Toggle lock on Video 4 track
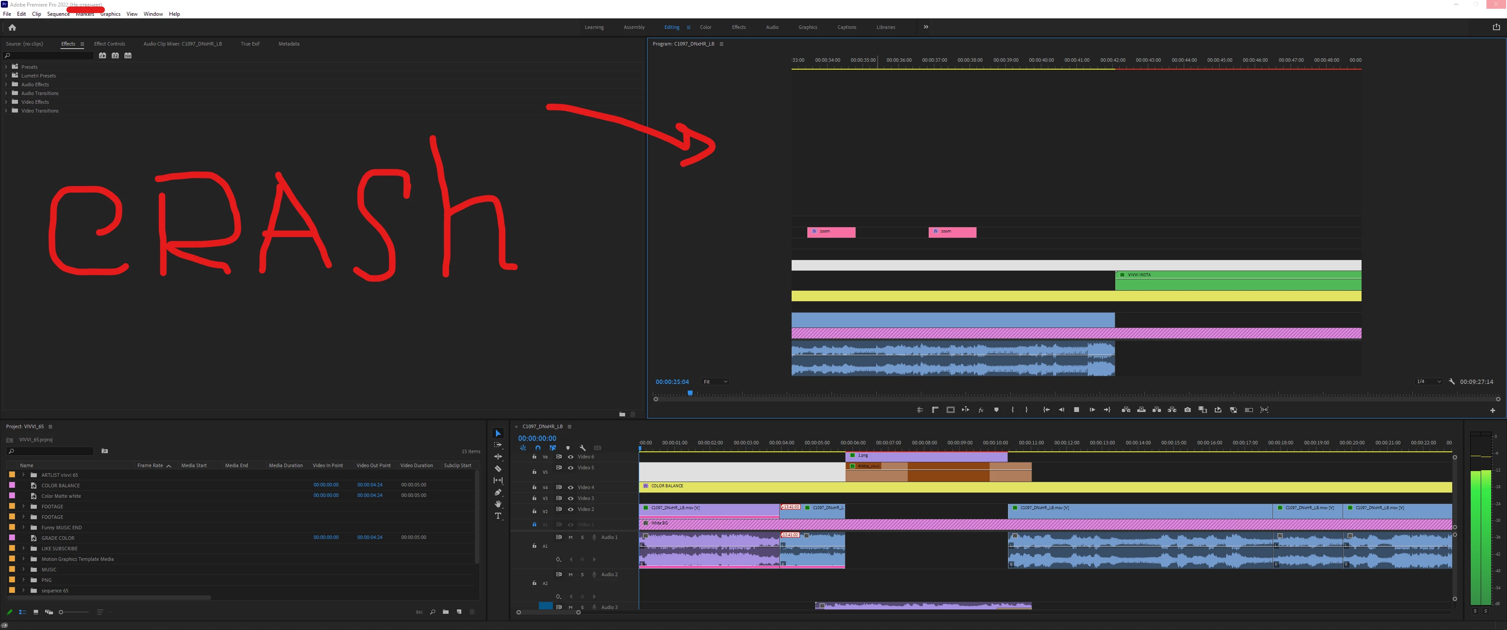The height and width of the screenshot is (630, 1507). [534, 487]
